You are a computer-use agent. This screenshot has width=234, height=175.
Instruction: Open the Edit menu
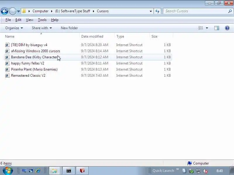click(18, 20)
